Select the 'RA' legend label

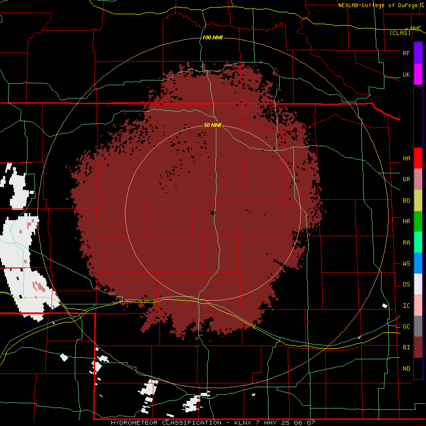[x=406, y=242]
